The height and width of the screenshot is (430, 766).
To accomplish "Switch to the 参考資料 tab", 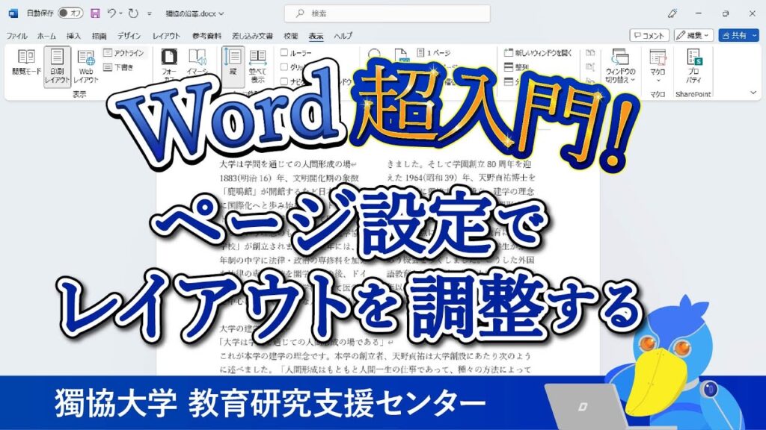I will click(206, 36).
